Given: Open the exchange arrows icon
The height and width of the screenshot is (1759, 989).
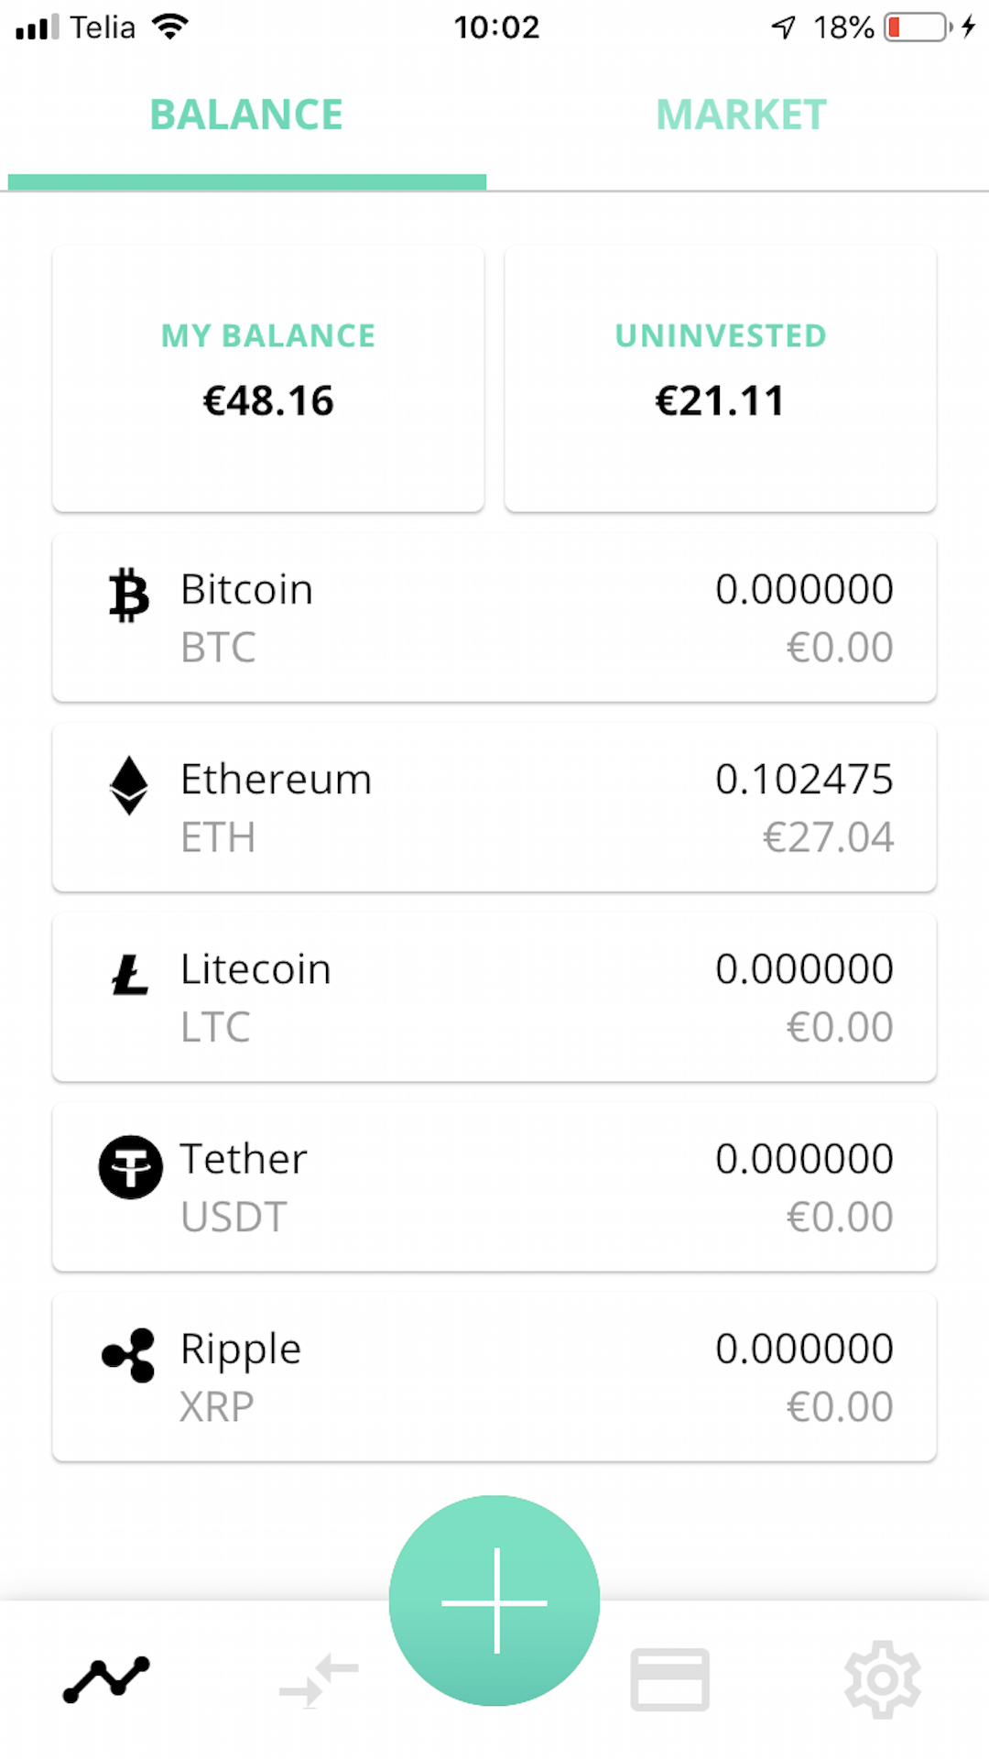Looking at the screenshot, I should [x=319, y=1679].
